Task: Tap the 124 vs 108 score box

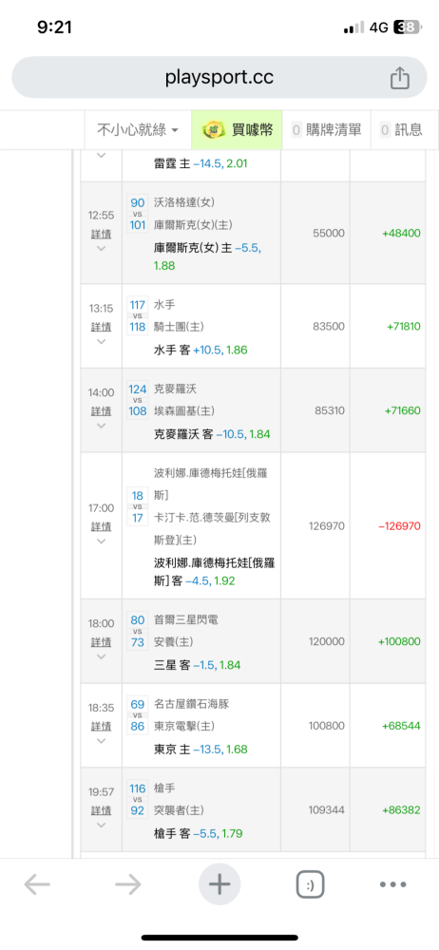Action: 138,401
